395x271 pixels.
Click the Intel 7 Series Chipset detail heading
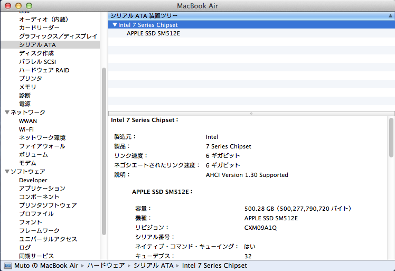pos(145,120)
